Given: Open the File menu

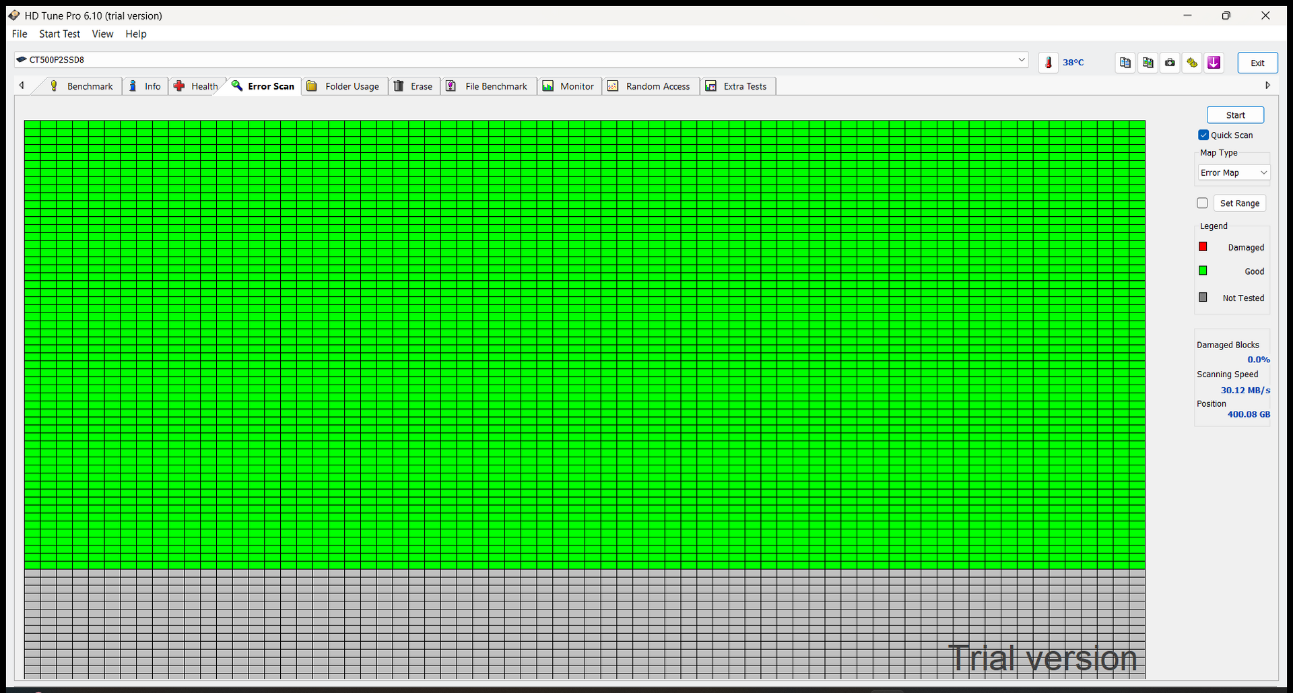Looking at the screenshot, I should (x=20, y=34).
